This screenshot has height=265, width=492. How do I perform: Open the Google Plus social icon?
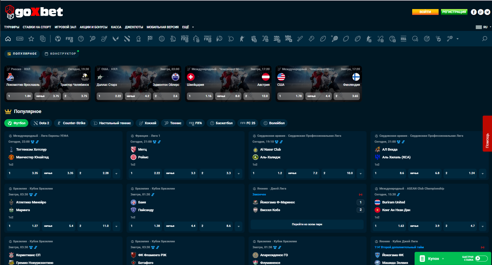coord(481,12)
